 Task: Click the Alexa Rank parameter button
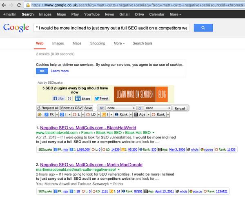[x=121, y=114]
